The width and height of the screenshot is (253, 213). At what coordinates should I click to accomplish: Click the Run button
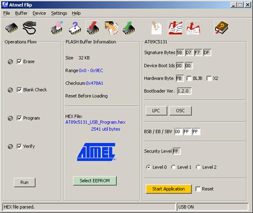[x=25, y=182]
